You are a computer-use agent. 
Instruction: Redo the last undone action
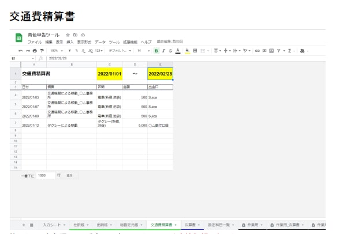click(28, 51)
